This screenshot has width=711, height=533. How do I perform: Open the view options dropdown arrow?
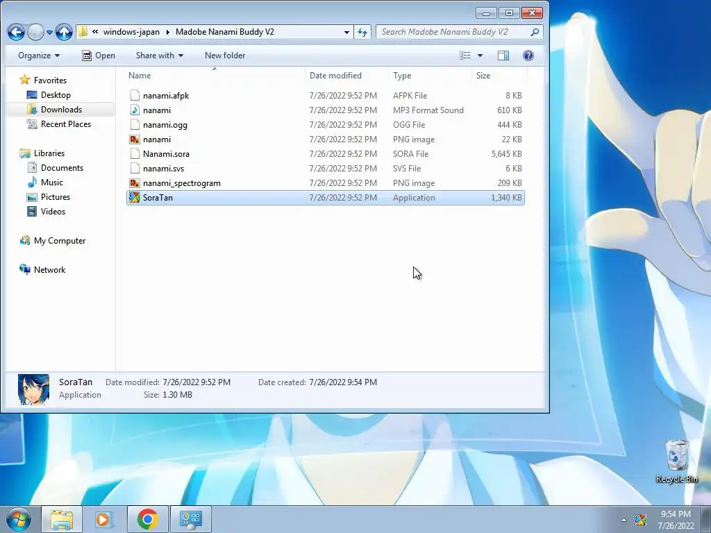pos(480,56)
